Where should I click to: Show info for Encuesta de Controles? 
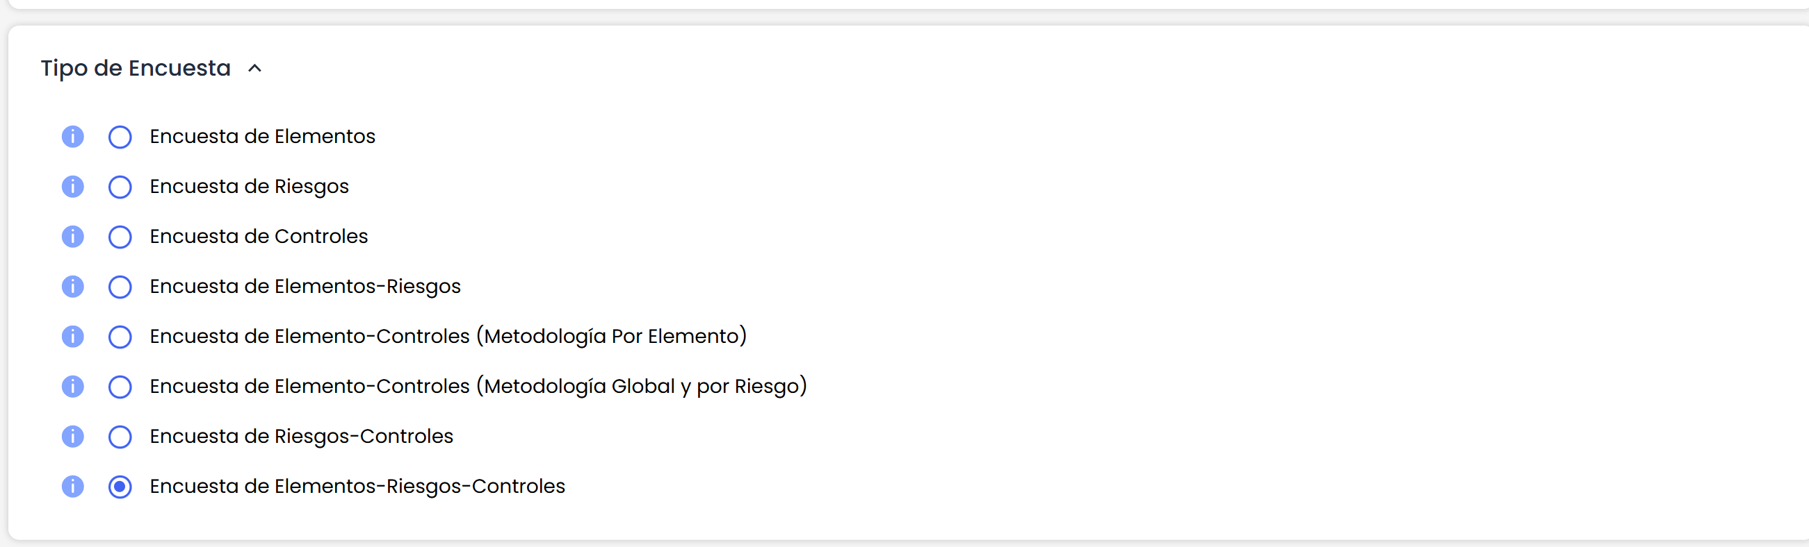(72, 236)
